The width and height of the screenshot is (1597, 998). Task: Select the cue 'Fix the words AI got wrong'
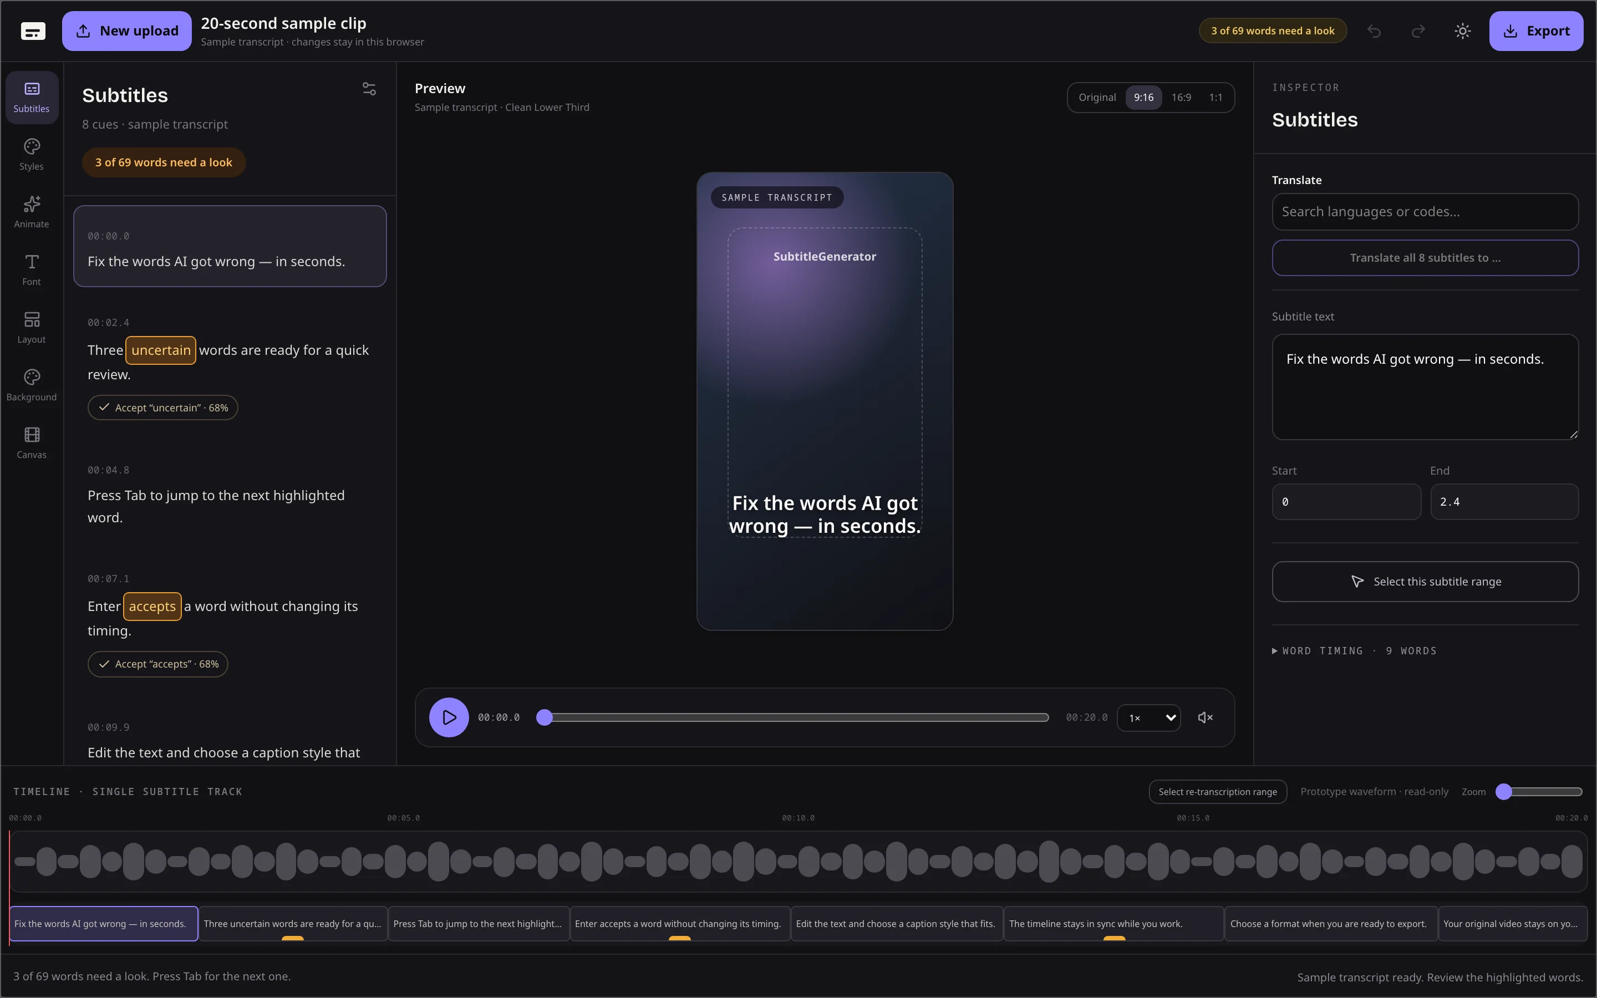click(x=230, y=246)
